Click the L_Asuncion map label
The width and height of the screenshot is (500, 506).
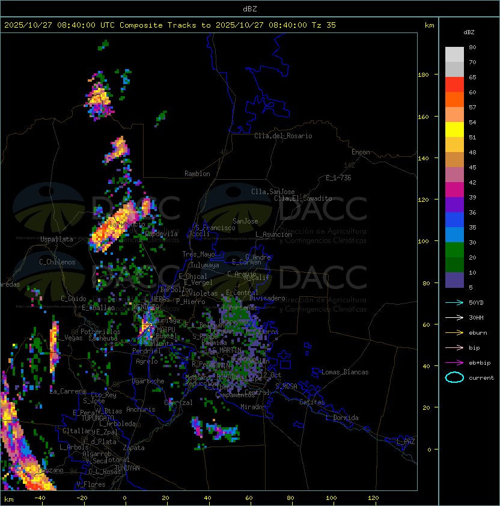273,234
